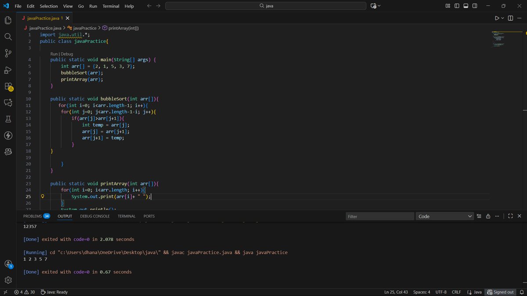Open the Source Control view
527x296 pixels.
(8, 53)
